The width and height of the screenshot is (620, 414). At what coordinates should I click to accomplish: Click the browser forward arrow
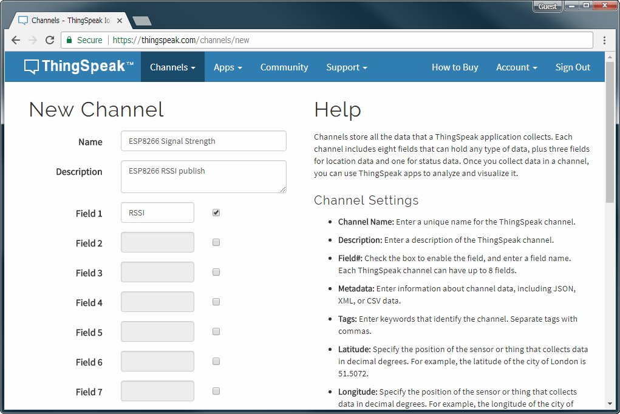pos(33,40)
